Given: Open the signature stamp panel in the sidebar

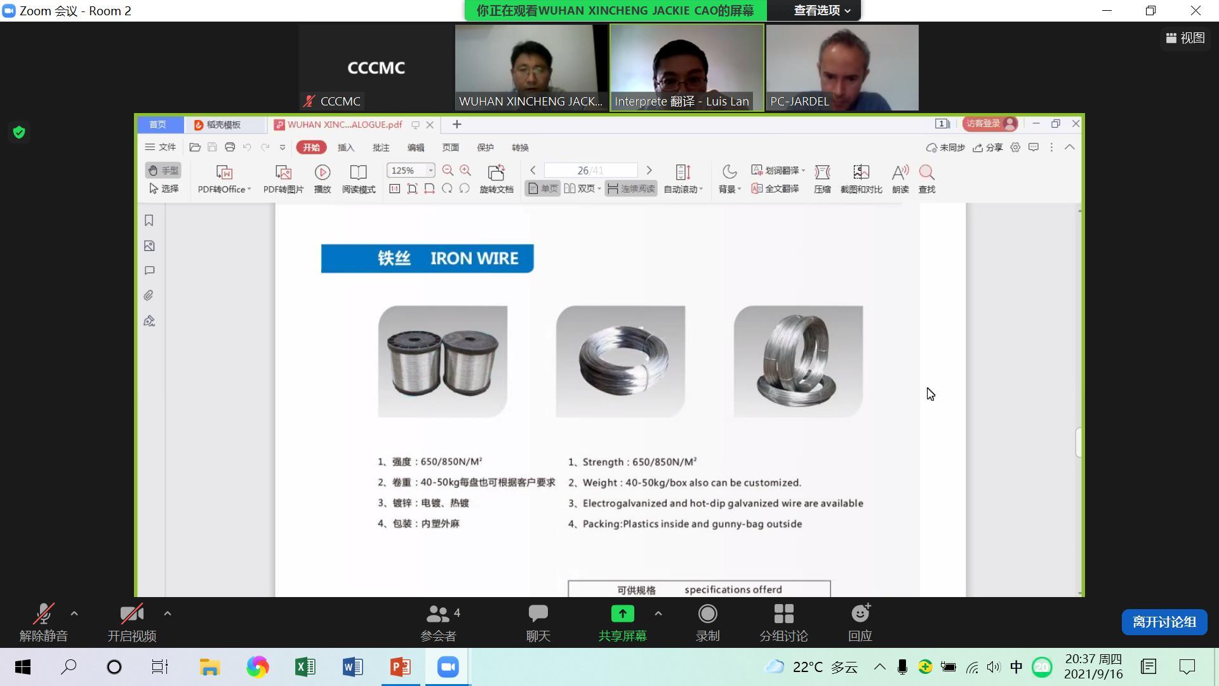Looking at the screenshot, I should [x=149, y=321].
